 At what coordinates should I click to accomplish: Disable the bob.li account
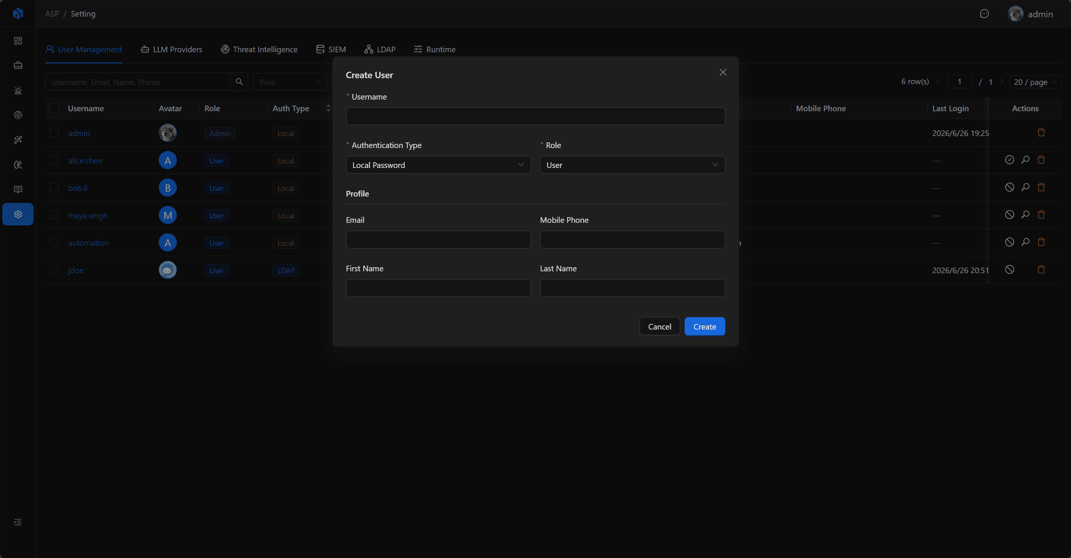[x=1009, y=187]
